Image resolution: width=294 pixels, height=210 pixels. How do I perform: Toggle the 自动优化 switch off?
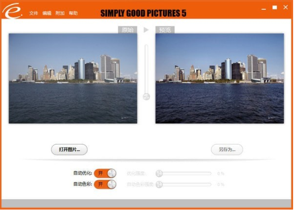click(105, 173)
